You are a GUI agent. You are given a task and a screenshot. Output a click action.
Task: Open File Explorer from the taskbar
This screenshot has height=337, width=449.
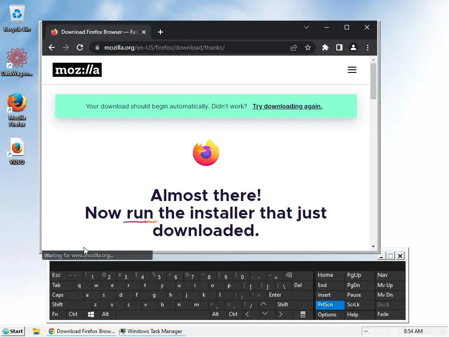[36, 331]
